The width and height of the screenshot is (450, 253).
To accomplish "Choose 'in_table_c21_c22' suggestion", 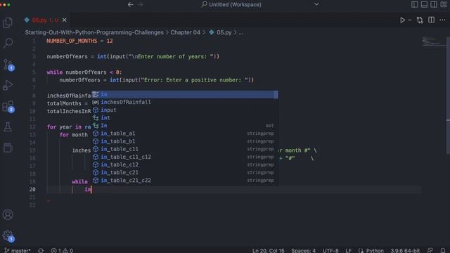I will 185,181.
